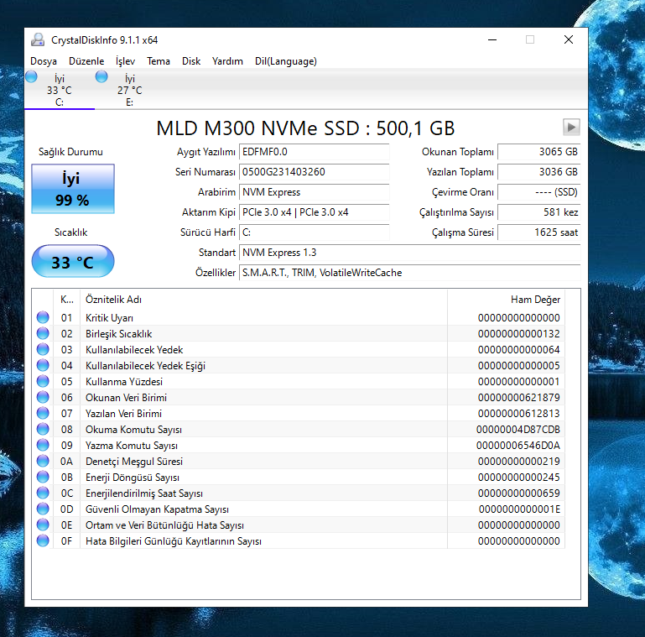Click the status orb for Kullanma Yüzdesi
Image resolution: width=645 pixels, height=637 pixels.
pyautogui.click(x=43, y=382)
